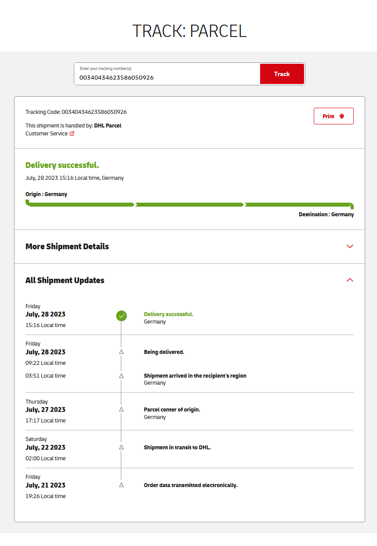Viewport: 377px width, 546px height.
Task: Click the triangle marker for Being delivered
Action: [121, 352]
